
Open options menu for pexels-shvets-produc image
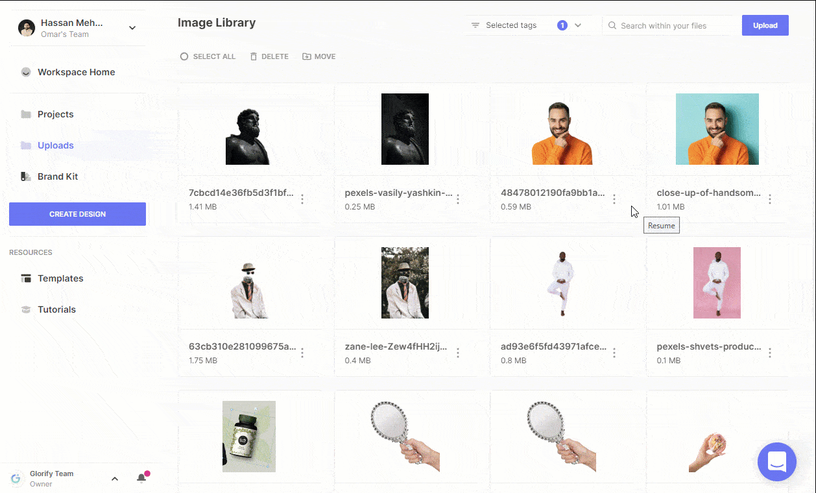click(x=770, y=353)
